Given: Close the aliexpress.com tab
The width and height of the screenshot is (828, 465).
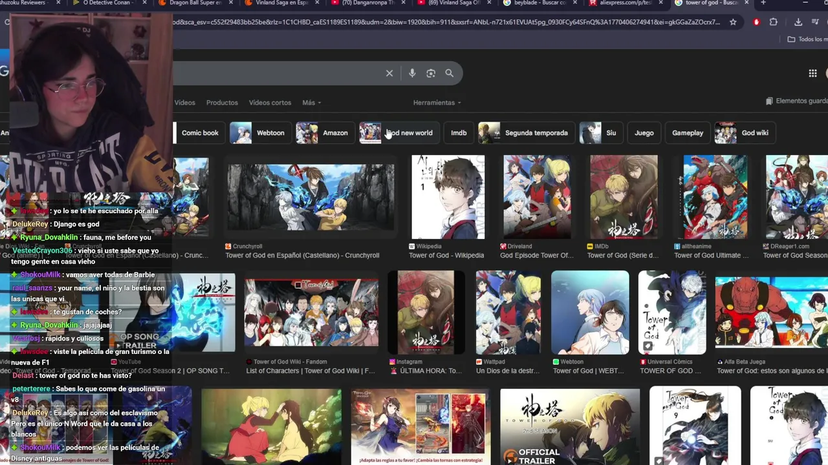Looking at the screenshot, I should pyautogui.click(x=660, y=3).
